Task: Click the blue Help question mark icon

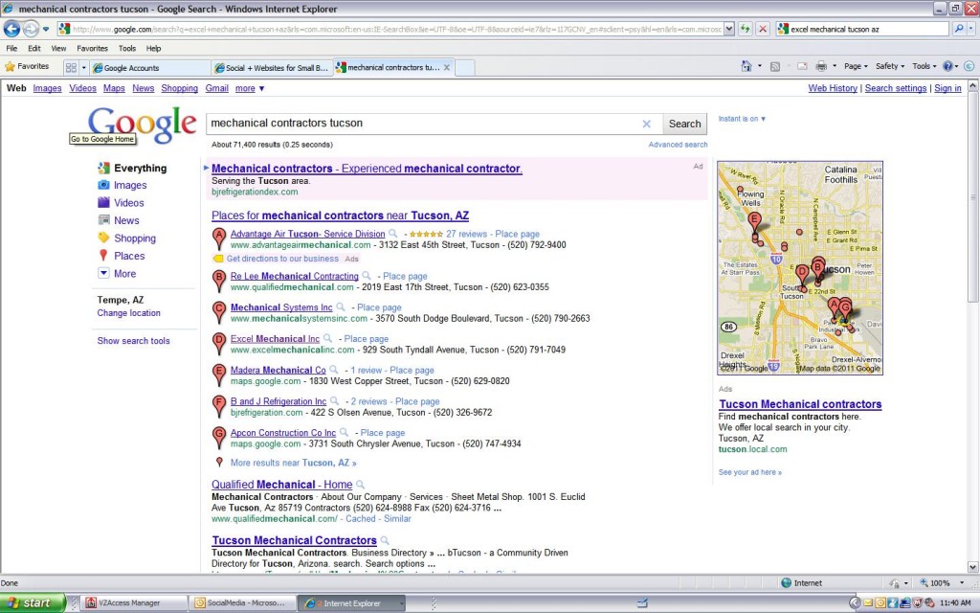Action: click(947, 66)
